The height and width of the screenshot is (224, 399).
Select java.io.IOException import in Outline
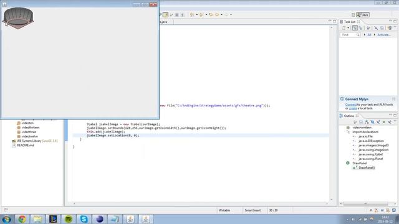[371, 141]
